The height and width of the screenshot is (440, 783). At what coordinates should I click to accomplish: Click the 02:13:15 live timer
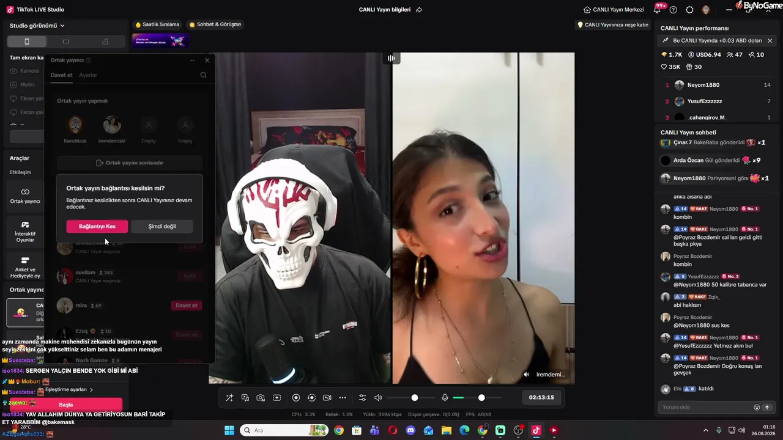pyautogui.click(x=541, y=397)
